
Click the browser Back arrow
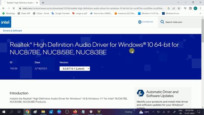pyautogui.click(x=4, y=8)
